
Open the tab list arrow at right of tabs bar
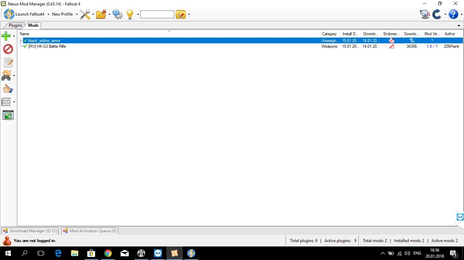459,26
